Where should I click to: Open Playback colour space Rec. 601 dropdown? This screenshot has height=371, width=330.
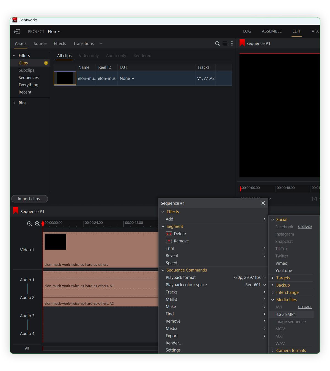[x=255, y=285]
